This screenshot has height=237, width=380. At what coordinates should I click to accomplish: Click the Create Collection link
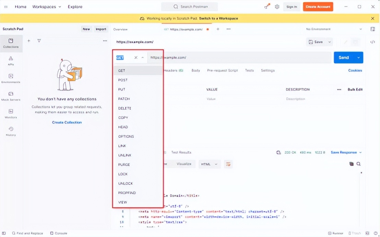click(67, 122)
